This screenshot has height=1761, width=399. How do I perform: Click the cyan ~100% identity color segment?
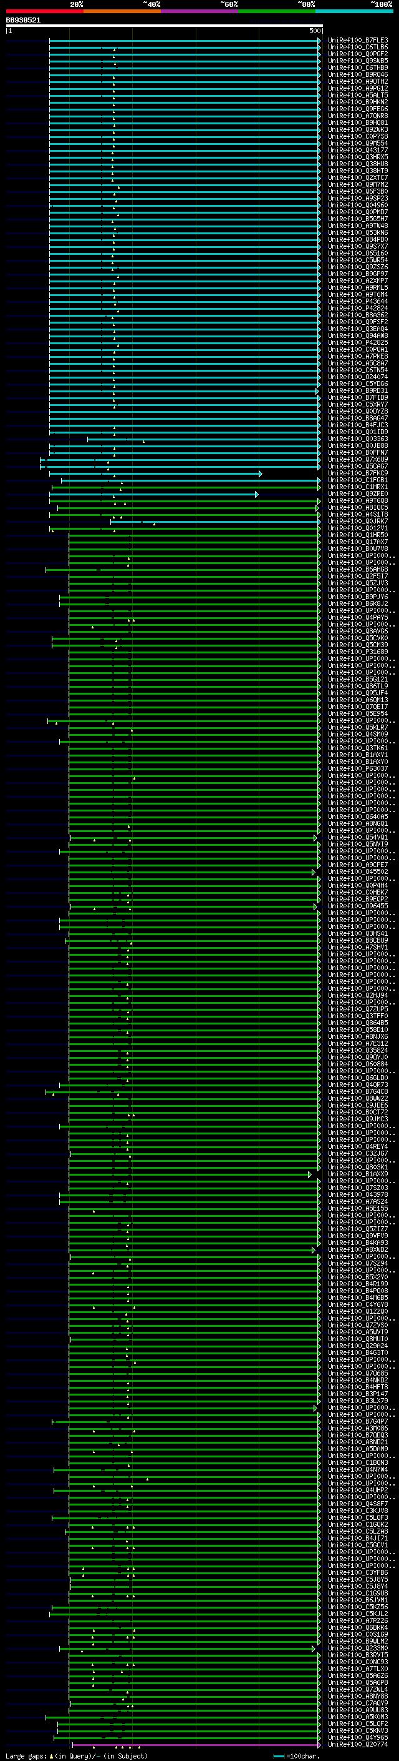pyautogui.click(x=354, y=11)
